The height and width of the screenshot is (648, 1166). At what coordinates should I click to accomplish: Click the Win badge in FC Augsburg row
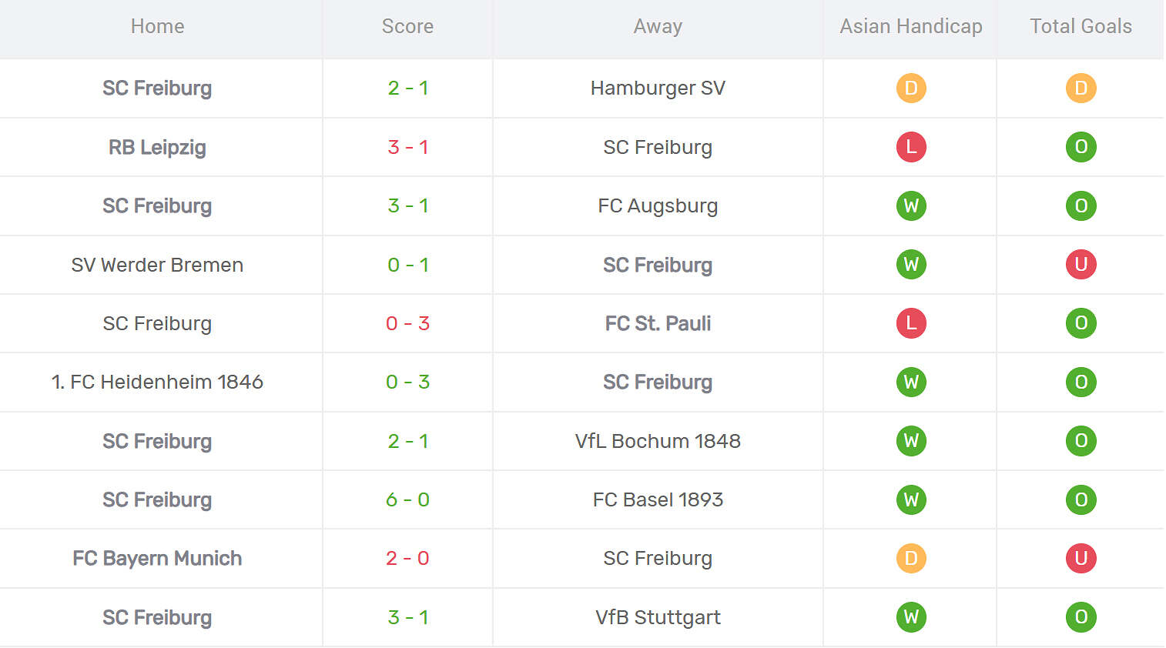[911, 206]
